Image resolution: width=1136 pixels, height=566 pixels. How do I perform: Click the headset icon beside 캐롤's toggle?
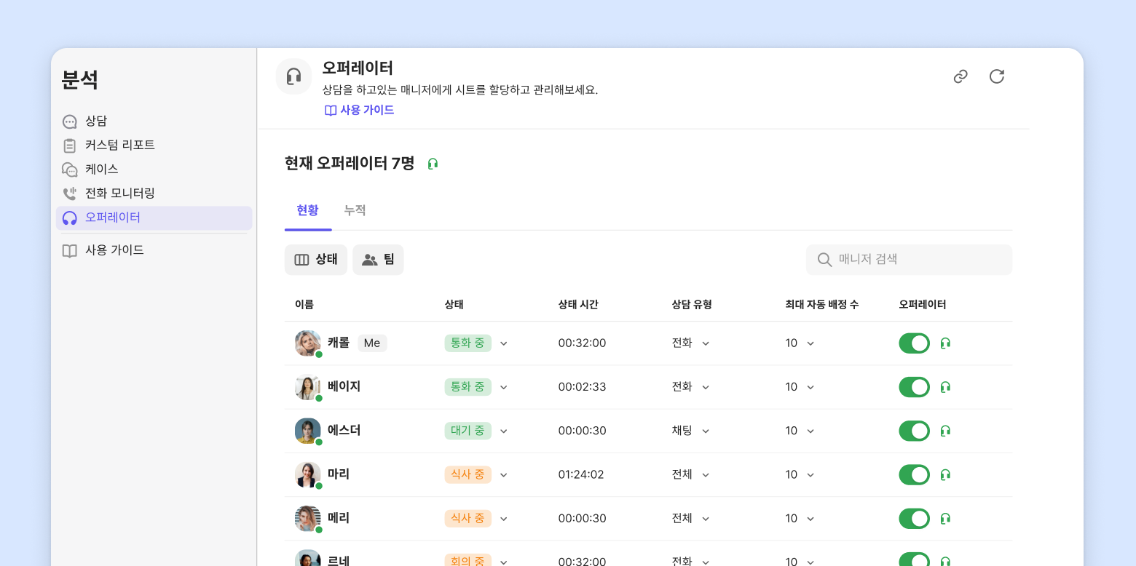tap(945, 343)
